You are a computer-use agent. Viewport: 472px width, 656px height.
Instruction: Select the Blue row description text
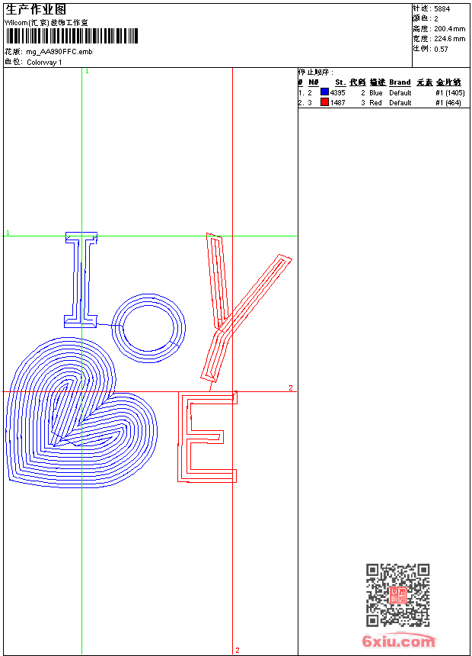point(376,92)
